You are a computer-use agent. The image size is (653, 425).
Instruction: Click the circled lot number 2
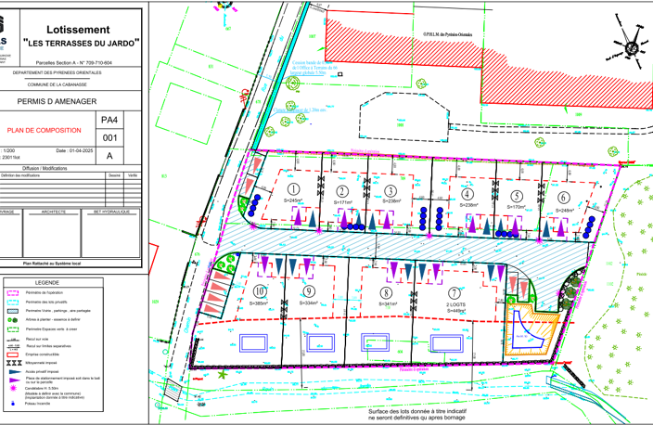(342, 192)
